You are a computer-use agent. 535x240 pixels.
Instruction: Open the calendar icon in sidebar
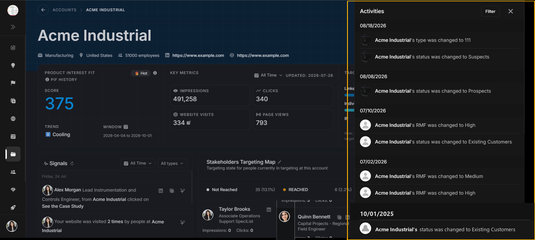(x=13, y=136)
